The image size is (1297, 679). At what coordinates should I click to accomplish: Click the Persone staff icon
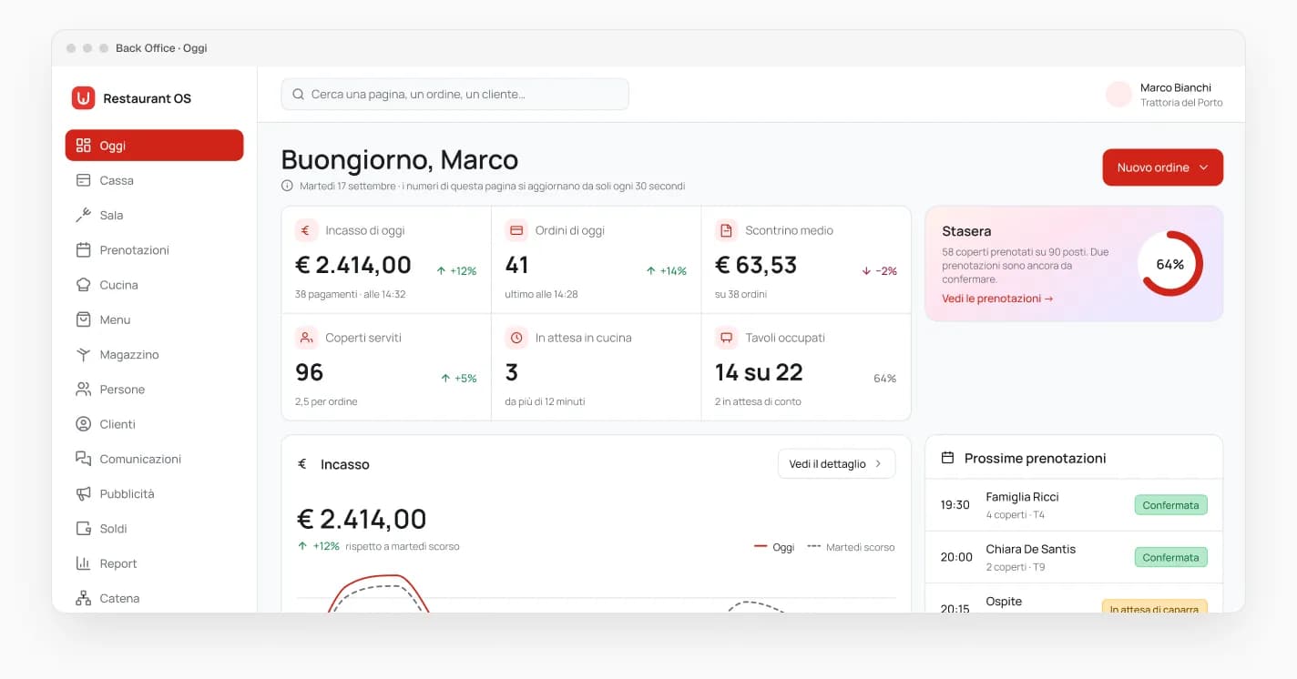pos(84,389)
